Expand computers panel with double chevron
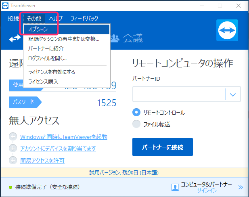This screenshot has height=197, width=249. (241, 187)
